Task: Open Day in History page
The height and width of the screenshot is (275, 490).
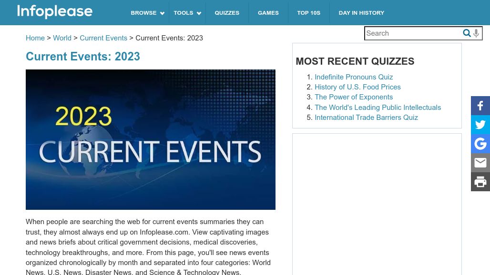Action: (x=361, y=13)
